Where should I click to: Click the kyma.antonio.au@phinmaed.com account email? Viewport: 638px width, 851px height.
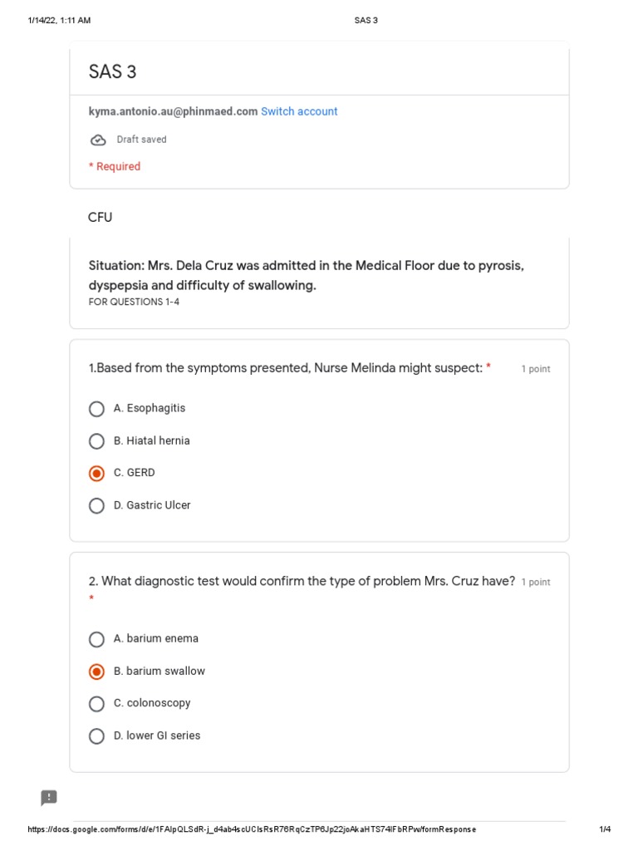(173, 111)
